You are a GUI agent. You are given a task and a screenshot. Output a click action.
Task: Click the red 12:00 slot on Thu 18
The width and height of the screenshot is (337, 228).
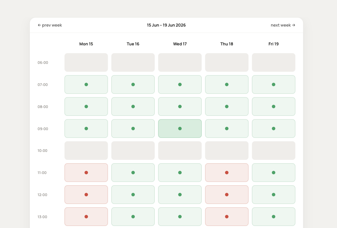[227, 195]
